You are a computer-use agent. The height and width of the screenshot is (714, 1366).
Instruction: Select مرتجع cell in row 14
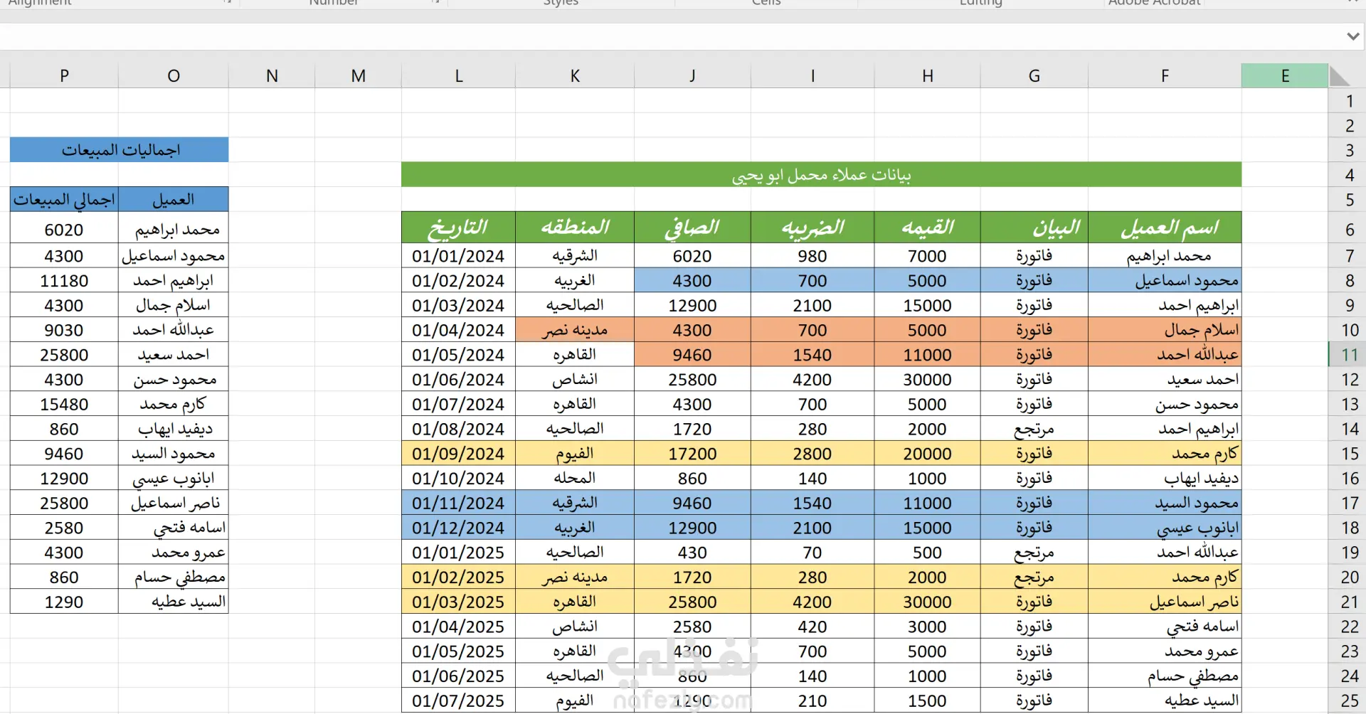(x=1034, y=429)
